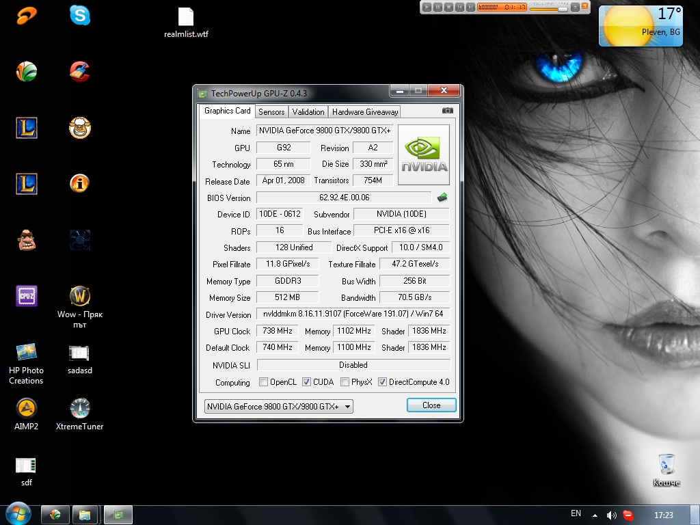Image resolution: width=700 pixels, height=525 pixels.
Task: Switch to the Graphics Card tab
Action: pyautogui.click(x=227, y=111)
